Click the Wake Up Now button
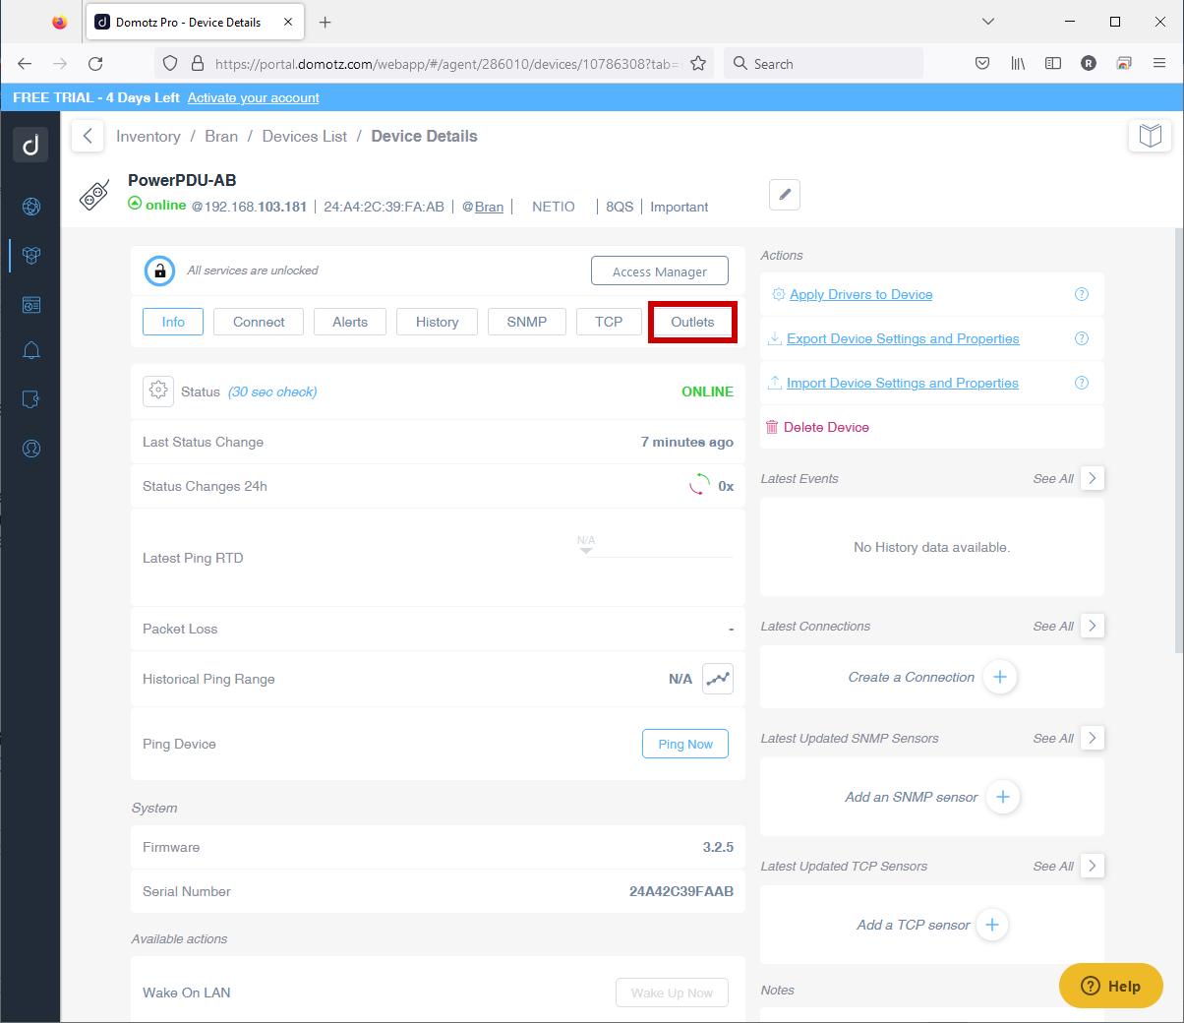This screenshot has height=1023, width=1184. coord(673,993)
